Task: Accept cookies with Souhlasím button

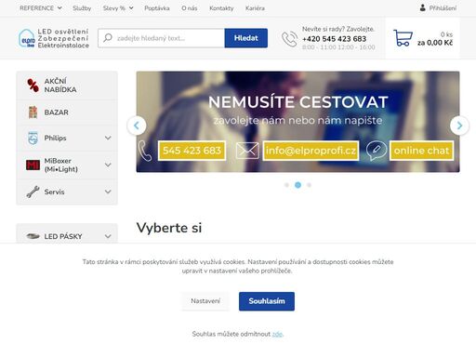Action: point(267,301)
